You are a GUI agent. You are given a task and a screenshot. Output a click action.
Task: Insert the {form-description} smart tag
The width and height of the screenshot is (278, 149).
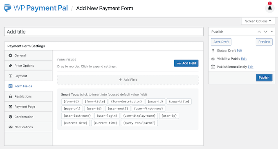click(126, 101)
